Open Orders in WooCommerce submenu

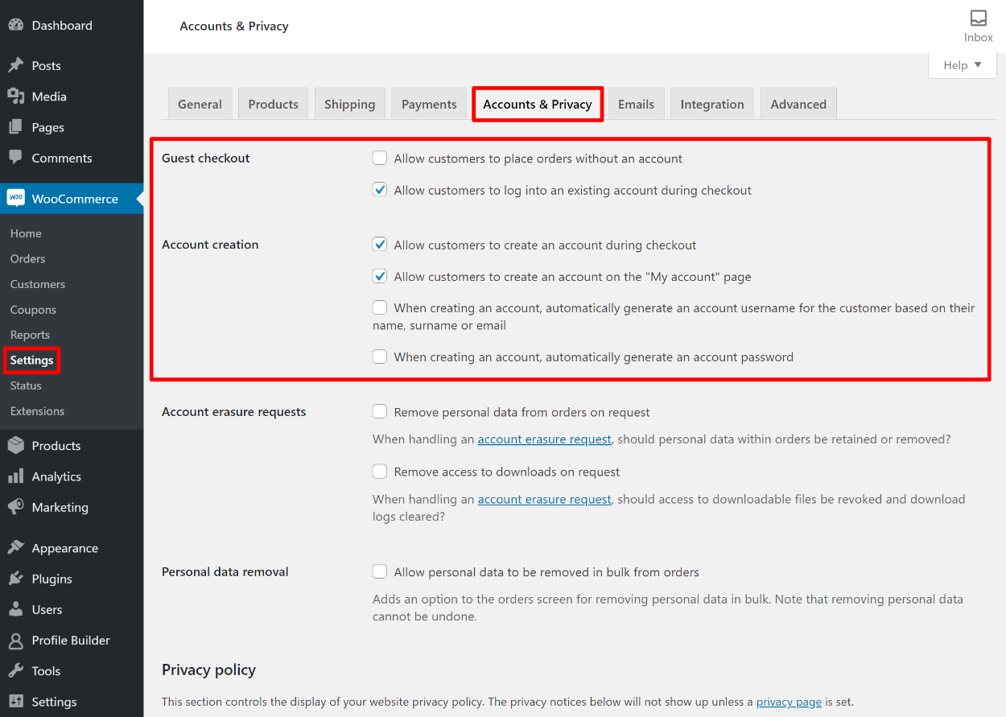point(27,258)
